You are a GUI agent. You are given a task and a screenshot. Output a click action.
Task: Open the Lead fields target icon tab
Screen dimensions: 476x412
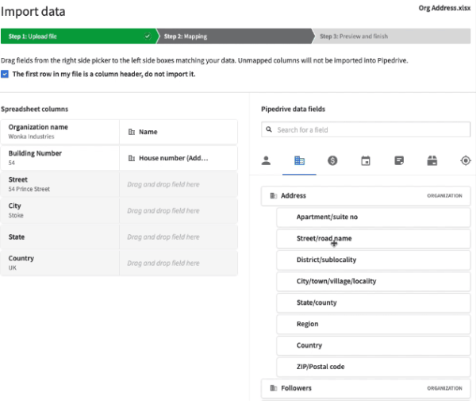pos(466,160)
